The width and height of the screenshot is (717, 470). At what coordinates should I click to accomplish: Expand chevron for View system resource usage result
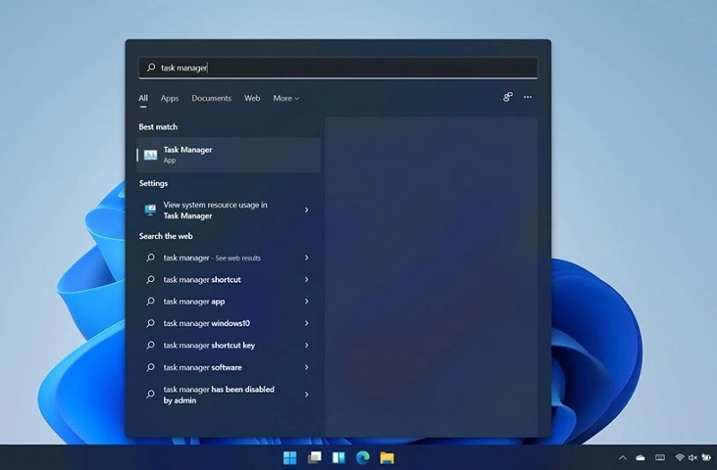click(x=307, y=210)
